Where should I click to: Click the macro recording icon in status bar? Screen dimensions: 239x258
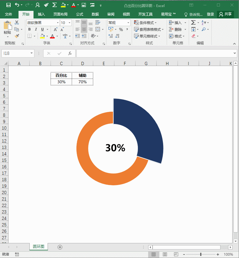(x=17, y=254)
